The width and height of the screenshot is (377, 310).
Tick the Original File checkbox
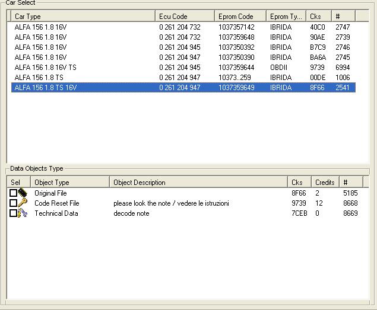14,193
